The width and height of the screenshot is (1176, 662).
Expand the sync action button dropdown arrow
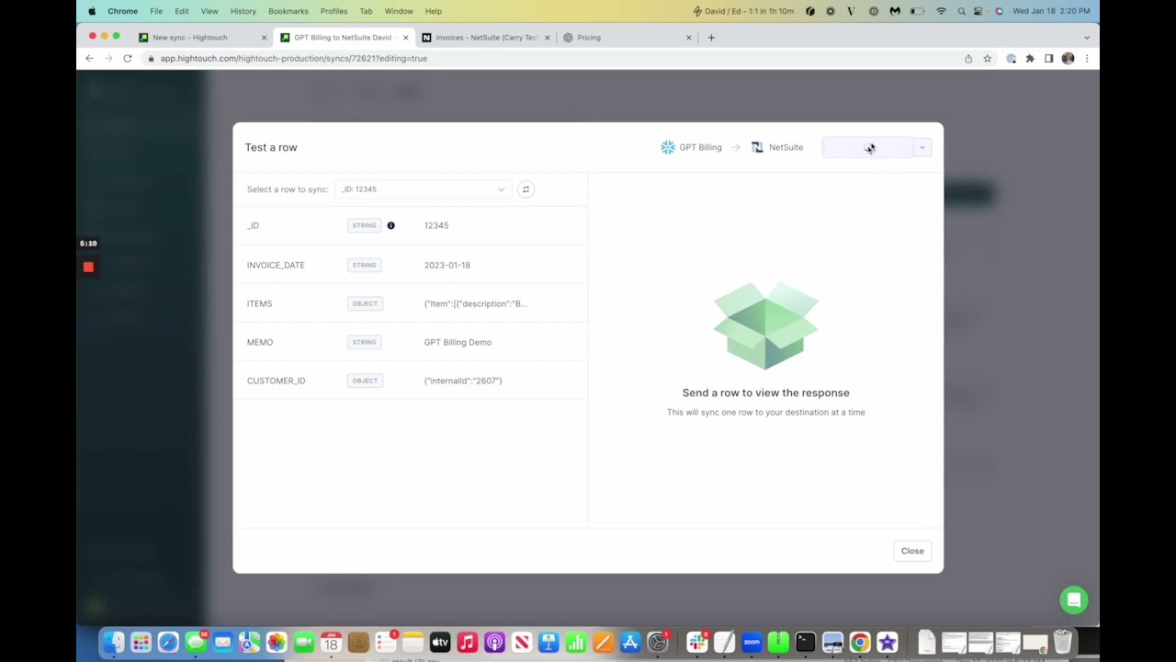(x=922, y=147)
